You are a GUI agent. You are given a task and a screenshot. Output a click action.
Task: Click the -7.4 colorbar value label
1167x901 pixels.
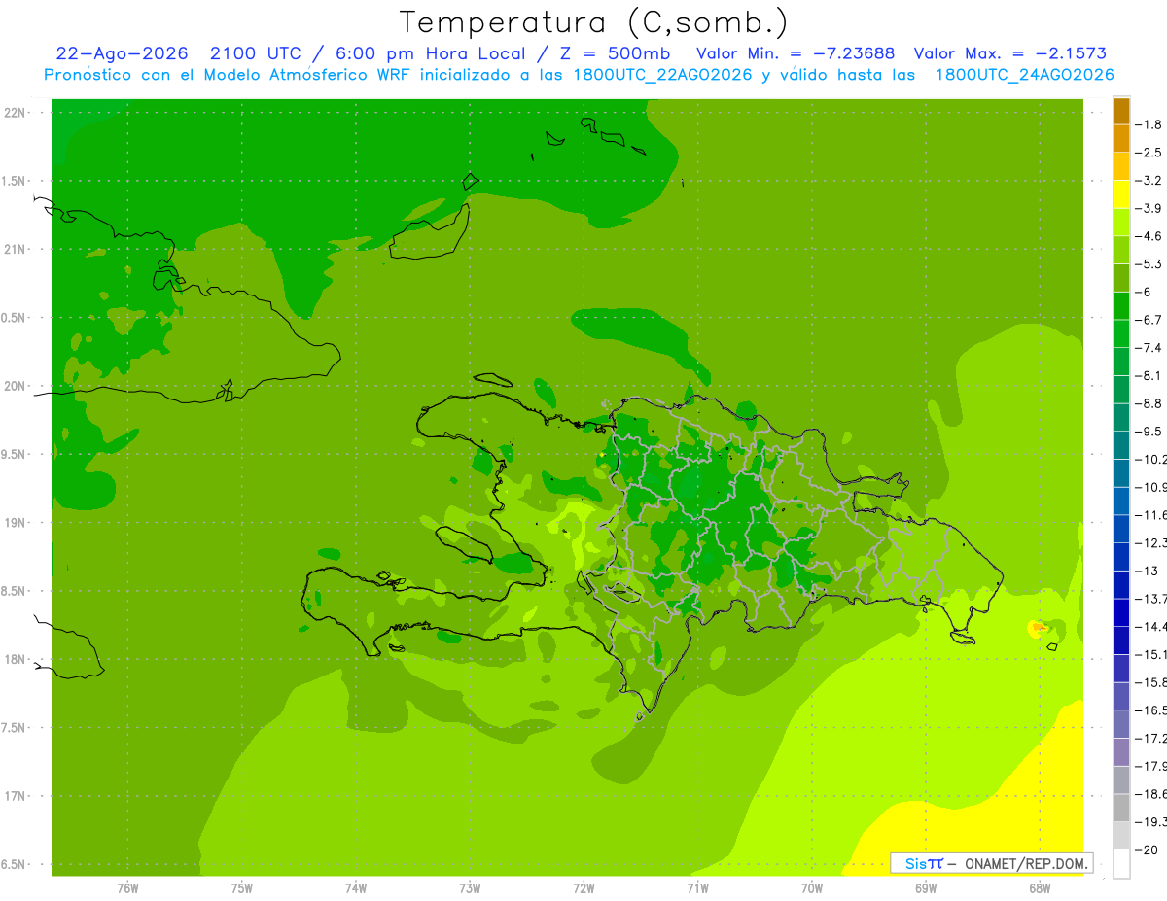pyautogui.click(x=1149, y=348)
